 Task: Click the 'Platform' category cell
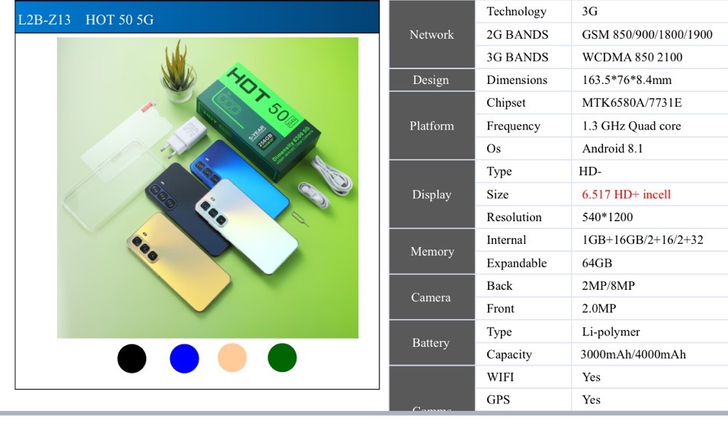coord(431,126)
